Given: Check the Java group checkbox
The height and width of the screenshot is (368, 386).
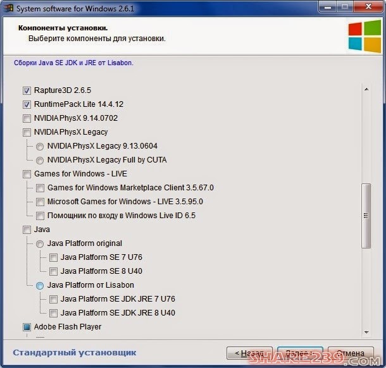Looking at the screenshot, I should tap(27, 230).
